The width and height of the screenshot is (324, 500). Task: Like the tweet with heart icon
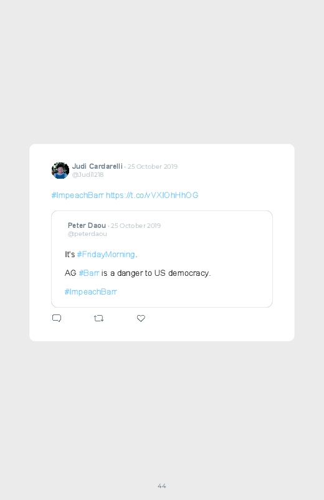(141, 318)
